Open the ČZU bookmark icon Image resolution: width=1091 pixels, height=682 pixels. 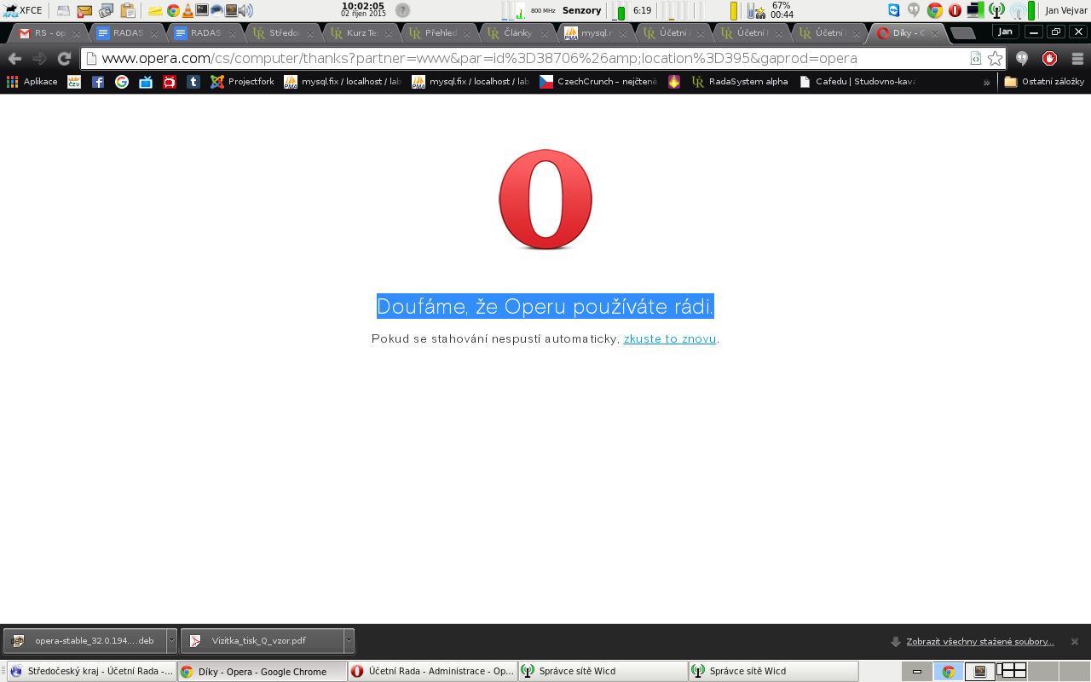[74, 82]
